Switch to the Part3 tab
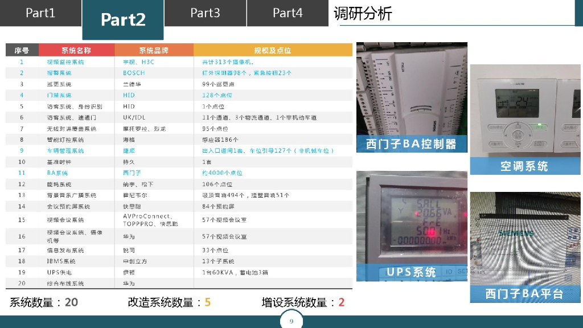Image resolution: width=583 pixels, height=328 pixels. pyautogui.click(x=205, y=13)
